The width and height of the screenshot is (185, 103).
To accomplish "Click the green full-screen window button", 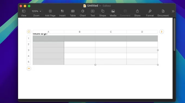I will pos(29,6).
